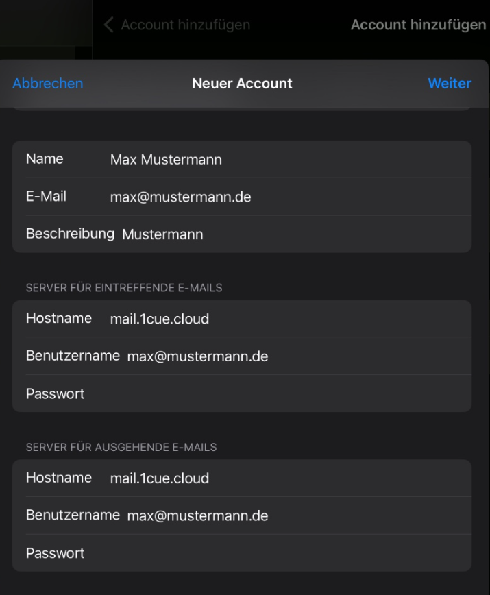Tap outgoing server Passwort field

pos(242,553)
